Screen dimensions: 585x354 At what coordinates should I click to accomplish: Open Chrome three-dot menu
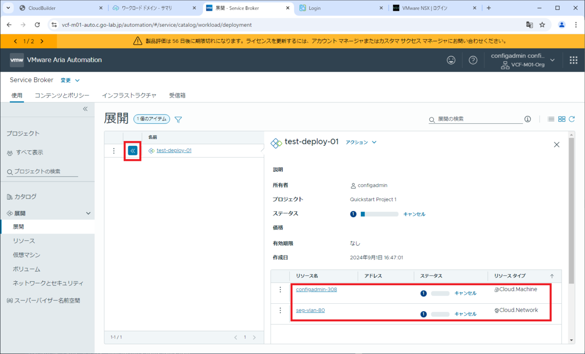pyautogui.click(x=575, y=25)
